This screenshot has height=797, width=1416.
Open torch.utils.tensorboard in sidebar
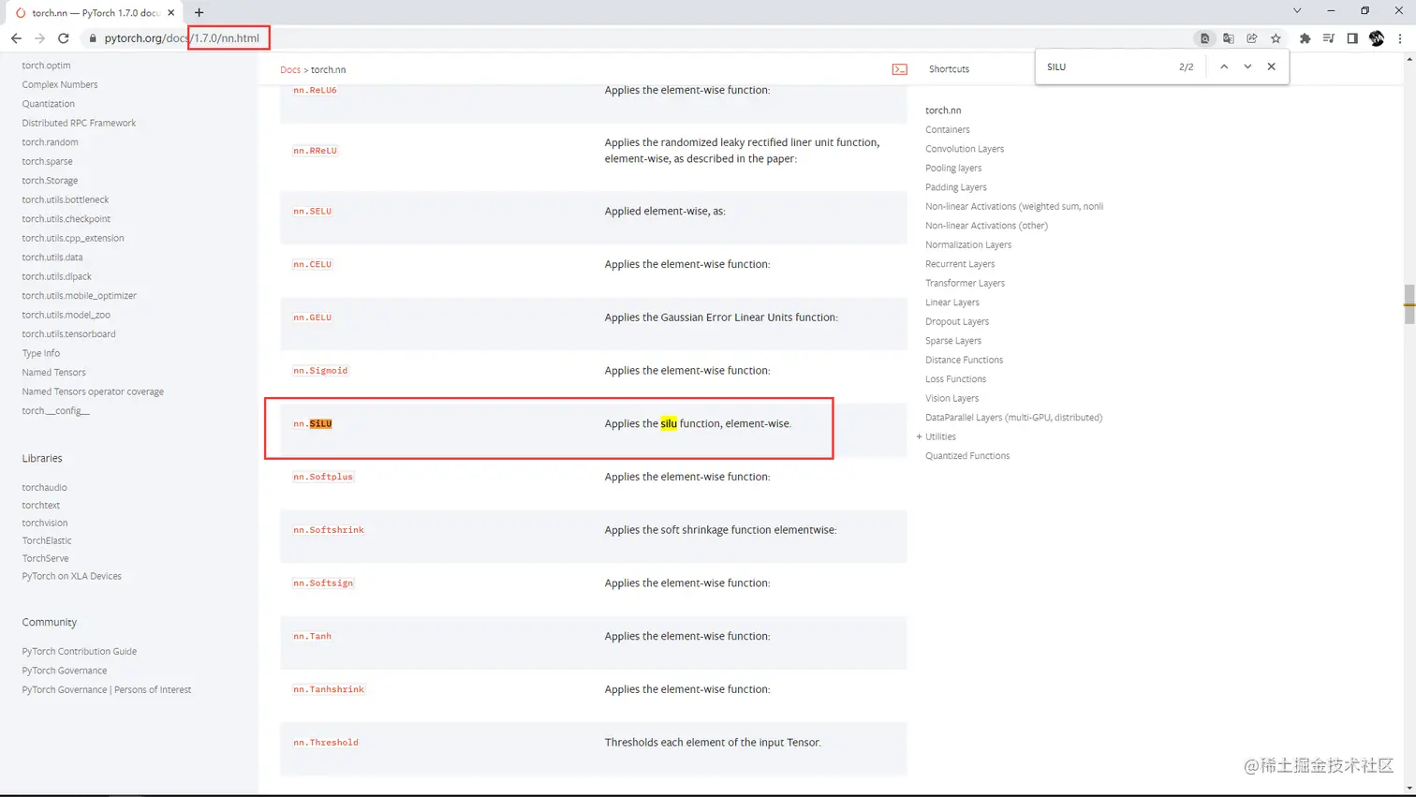69,334
